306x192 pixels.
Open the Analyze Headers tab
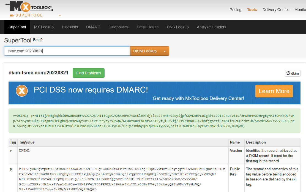click(211, 27)
